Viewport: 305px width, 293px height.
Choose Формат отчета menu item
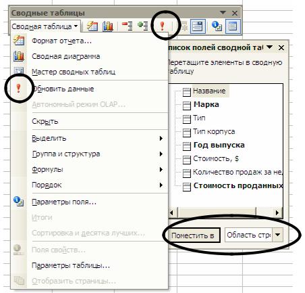click(x=89, y=41)
